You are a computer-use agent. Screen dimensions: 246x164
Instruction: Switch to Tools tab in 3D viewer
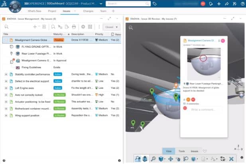pyautogui.click(x=181, y=151)
